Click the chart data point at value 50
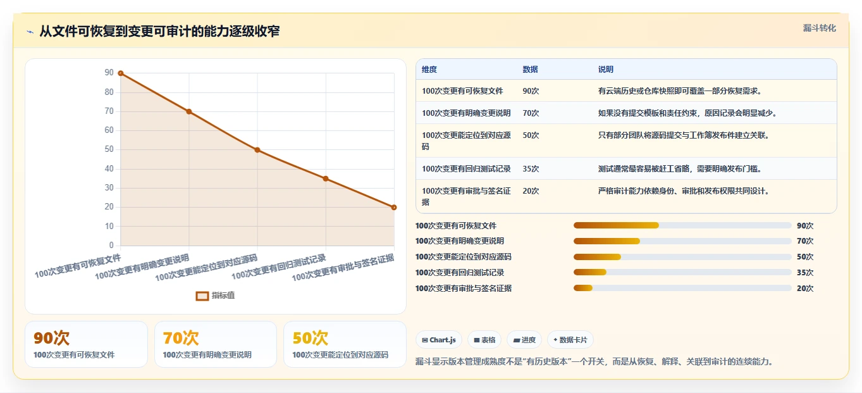The image size is (862, 393). click(257, 150)
